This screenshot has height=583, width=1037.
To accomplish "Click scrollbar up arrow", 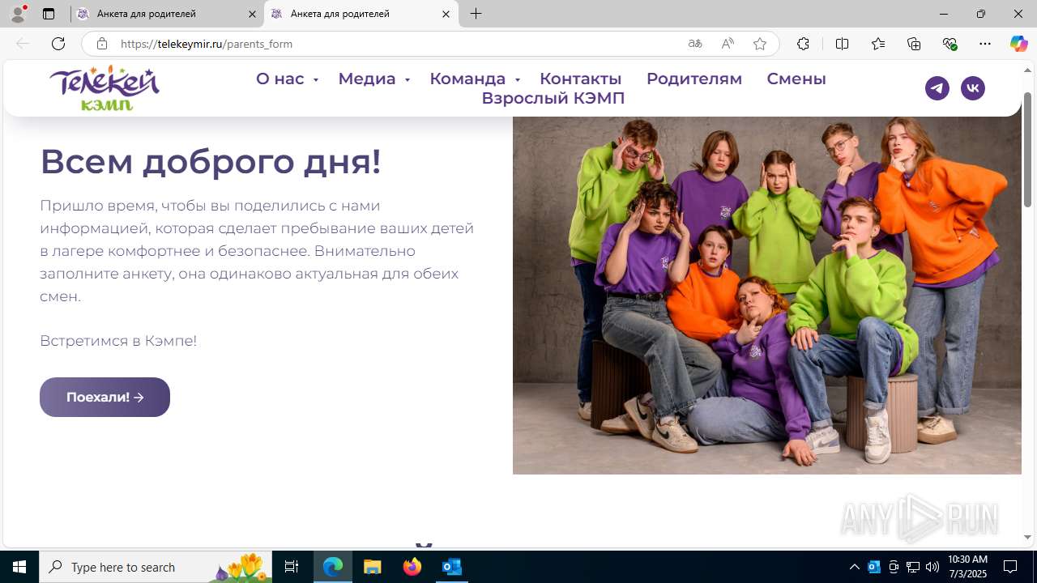I will click(1027, 70).
